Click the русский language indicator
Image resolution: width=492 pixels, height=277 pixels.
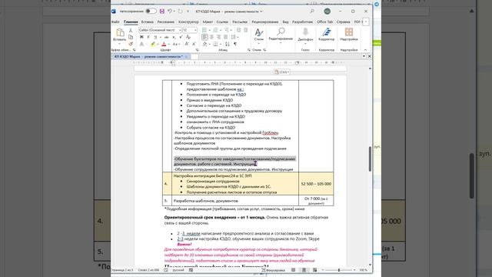point(178,270)
